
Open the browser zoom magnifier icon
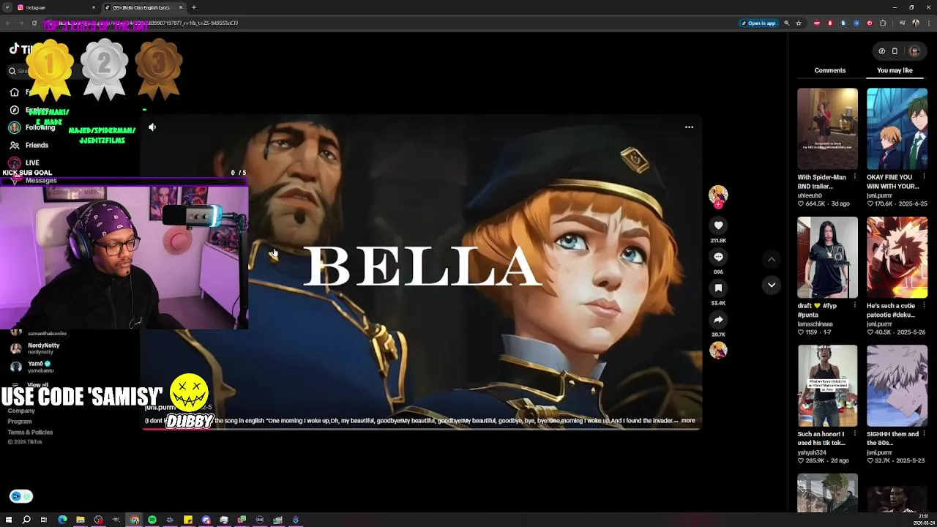tap(787, 23)
